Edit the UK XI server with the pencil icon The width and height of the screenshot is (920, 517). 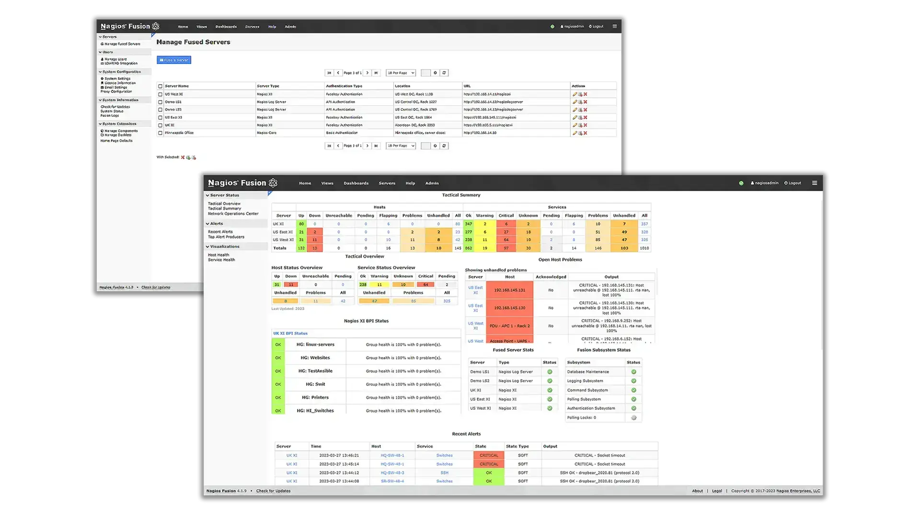coord(575,125)
